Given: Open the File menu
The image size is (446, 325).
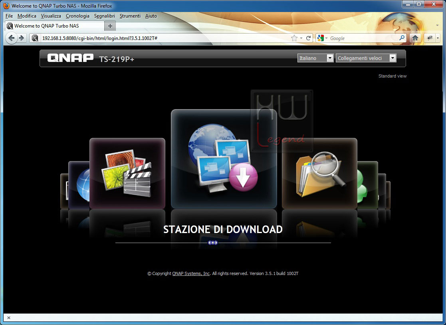Looking at the screenshot, I should coord(9,16).
